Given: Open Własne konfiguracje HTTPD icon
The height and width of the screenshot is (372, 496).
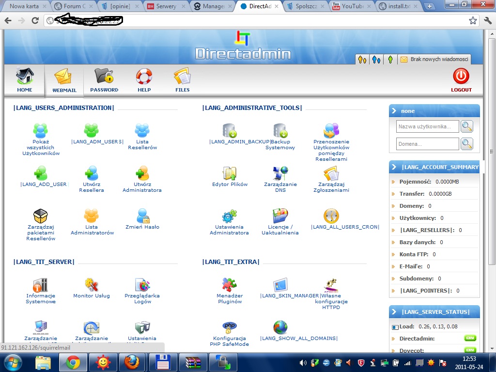Looking at the screenshot, I should coord(331,285).
